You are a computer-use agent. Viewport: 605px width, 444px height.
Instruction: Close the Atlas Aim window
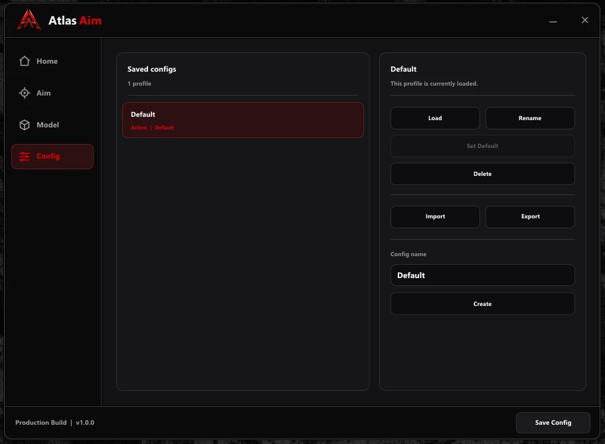pyautogui.click(x=585, y=20)
